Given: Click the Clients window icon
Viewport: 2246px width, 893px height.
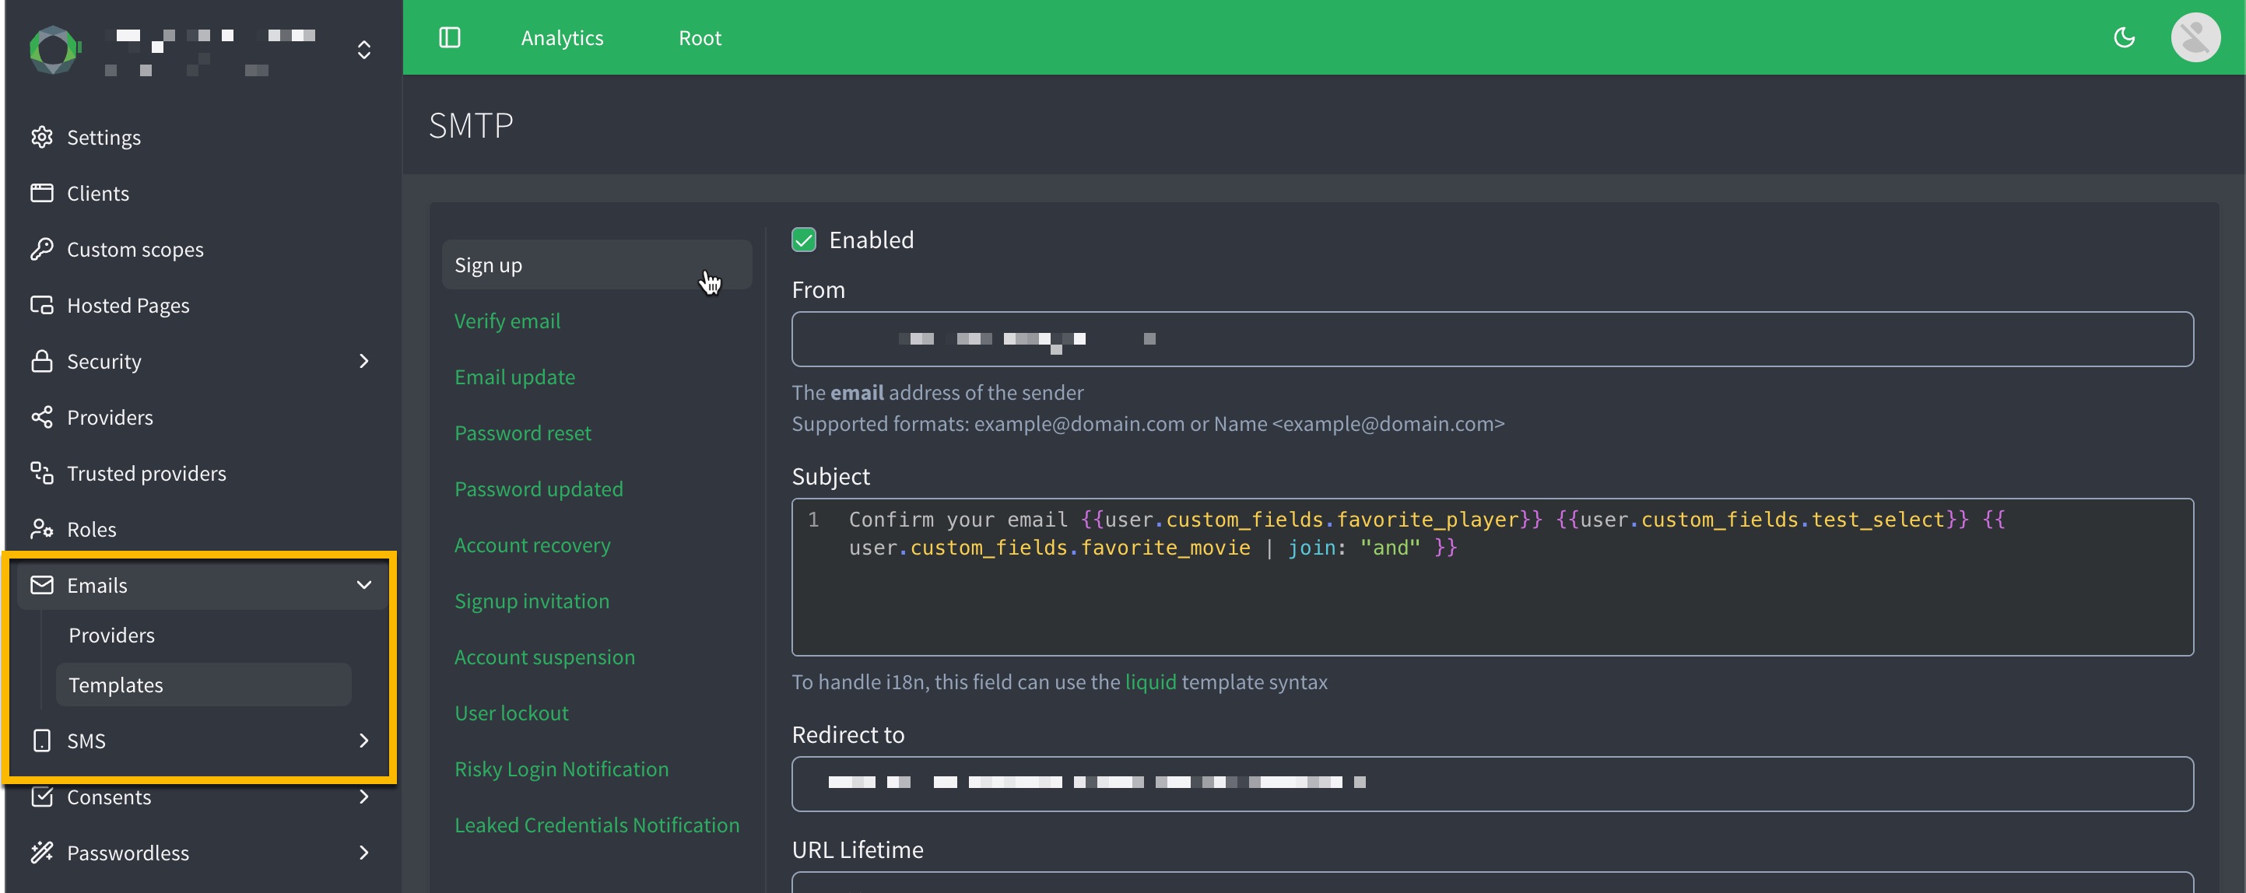Looking at the screenshot, I should point(41,193).
